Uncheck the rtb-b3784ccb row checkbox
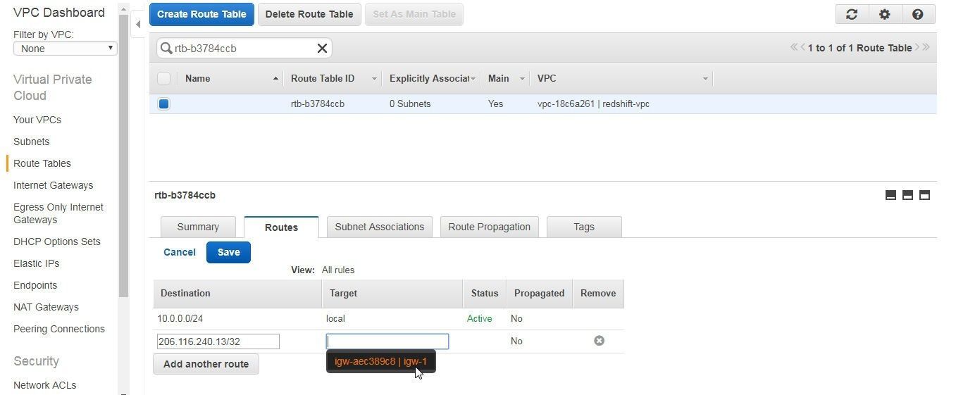 click(x=163, y=104)
